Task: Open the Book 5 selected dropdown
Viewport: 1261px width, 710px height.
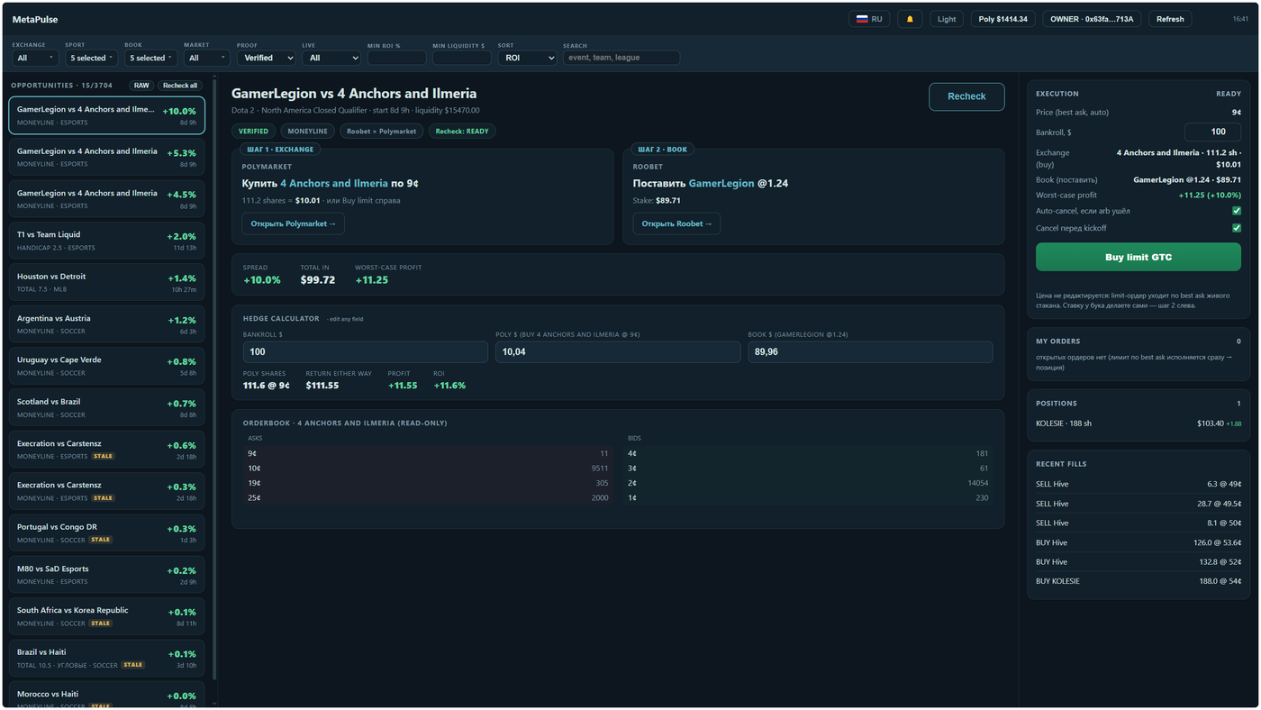Action: point(150,58)
